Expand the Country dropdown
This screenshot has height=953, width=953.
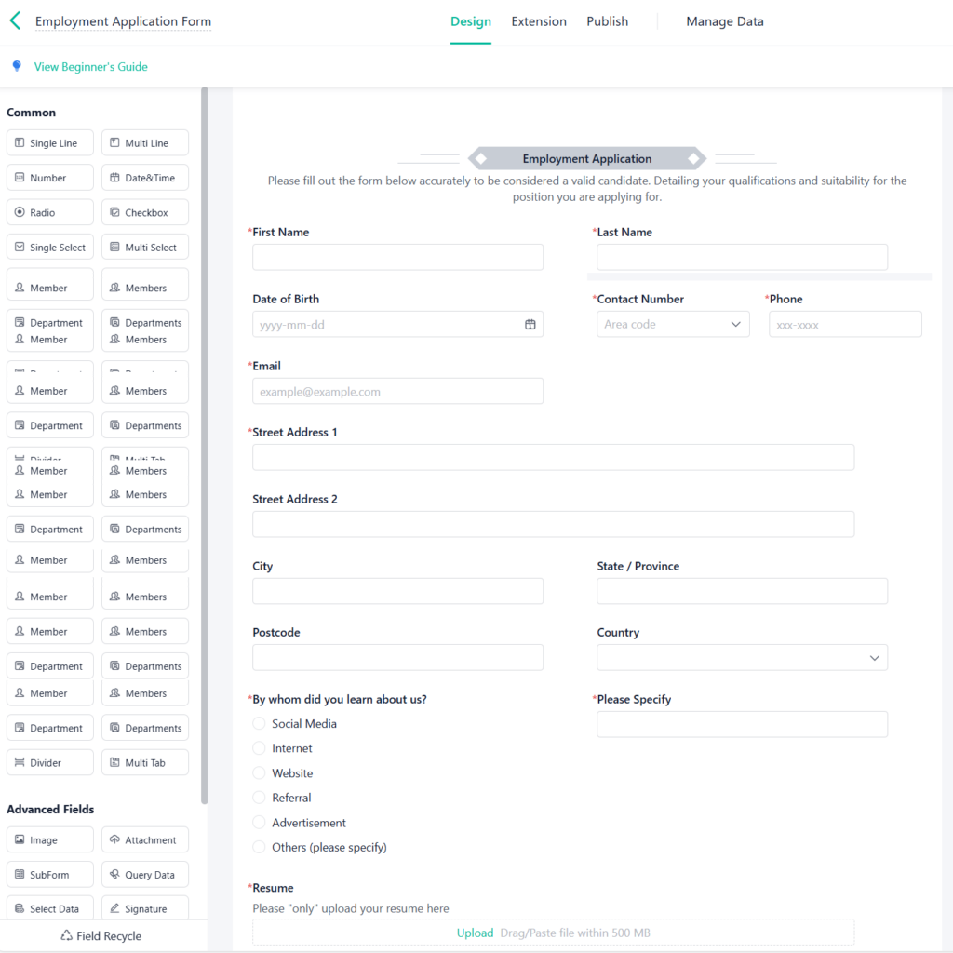pyautogui.click(x=742, y=657)
